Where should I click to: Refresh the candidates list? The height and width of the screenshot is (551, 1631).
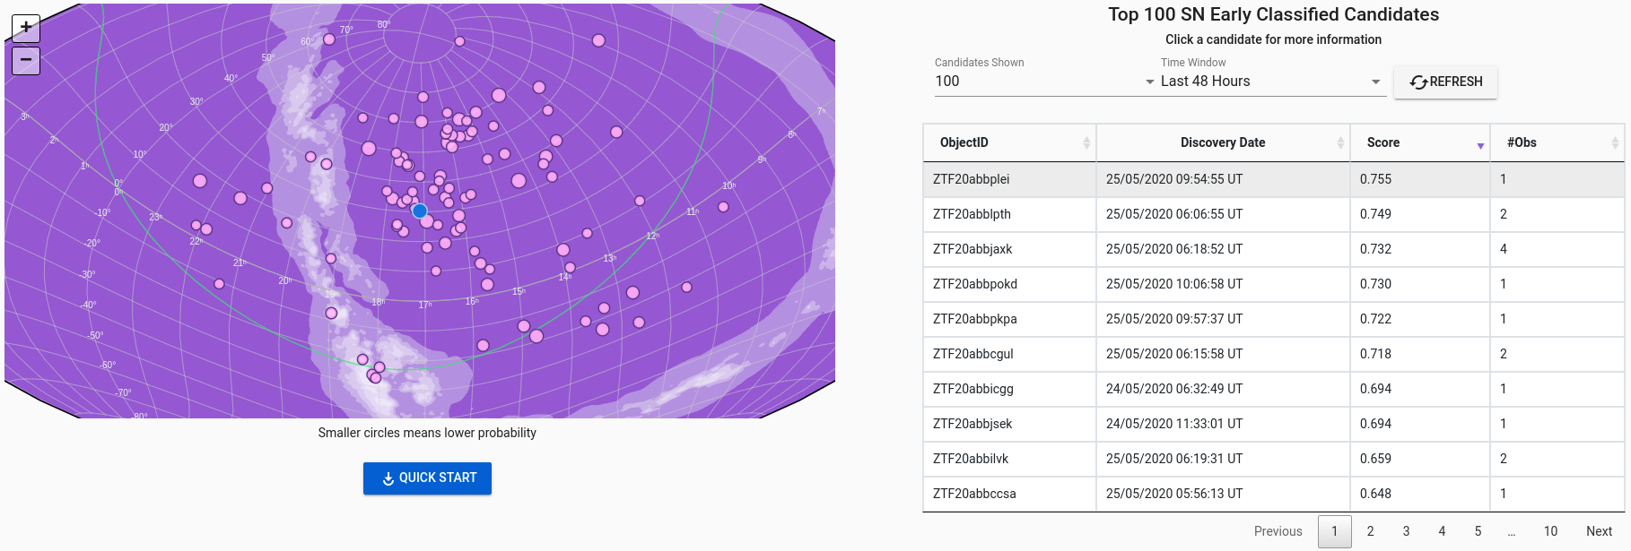point(1445,82)
